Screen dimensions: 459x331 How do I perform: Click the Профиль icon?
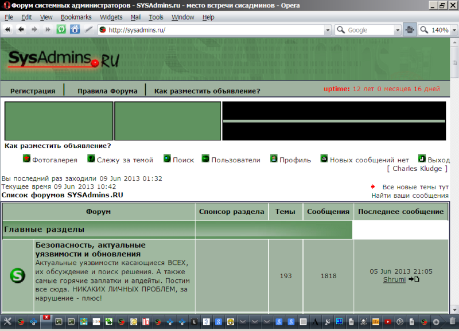coord(274,158)
